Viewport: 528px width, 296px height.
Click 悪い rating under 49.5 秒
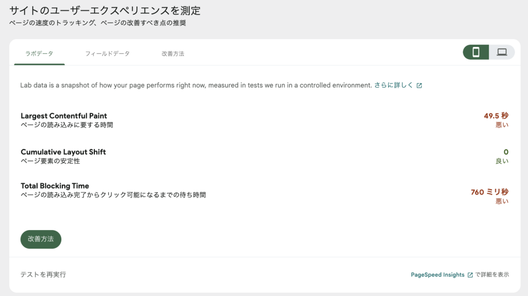pyautogui.click(x=502, y=125)
